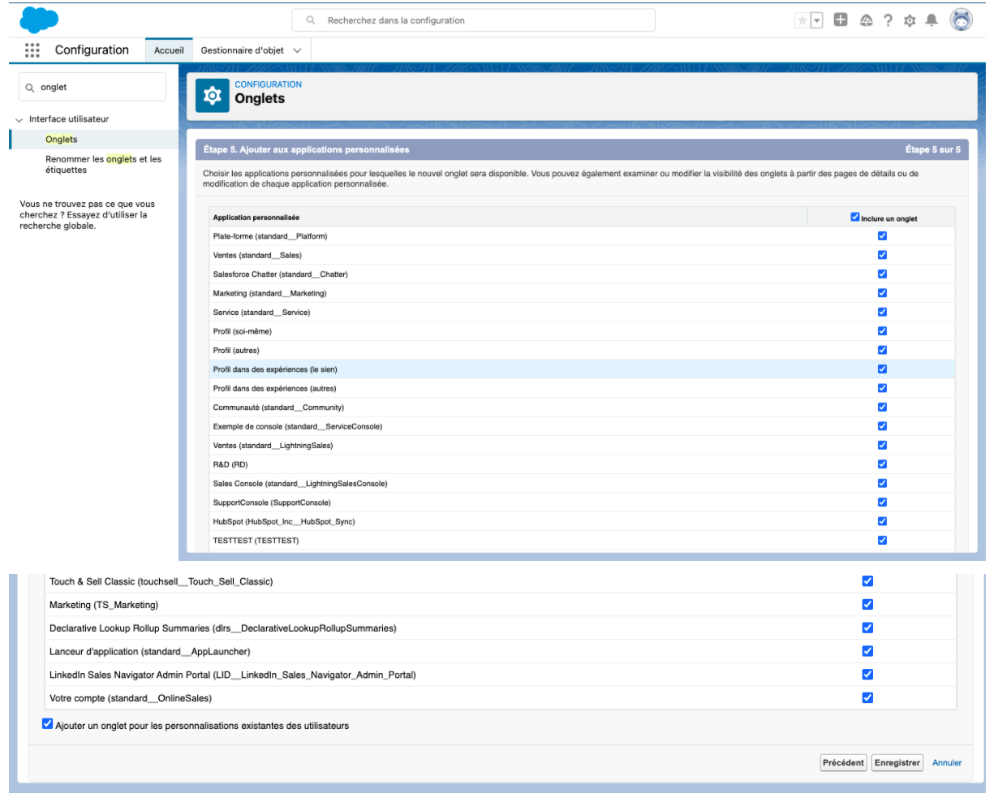
Task: Uncheck the Lanceur d'application checkbox
Action: [867, 651]
